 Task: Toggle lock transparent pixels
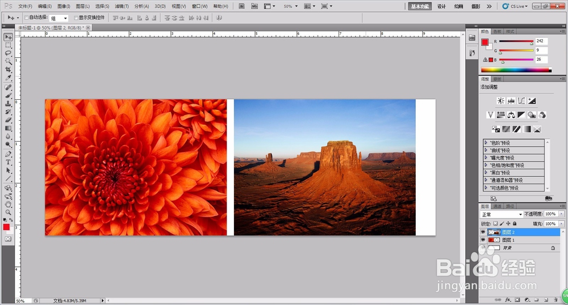point(495,224)
